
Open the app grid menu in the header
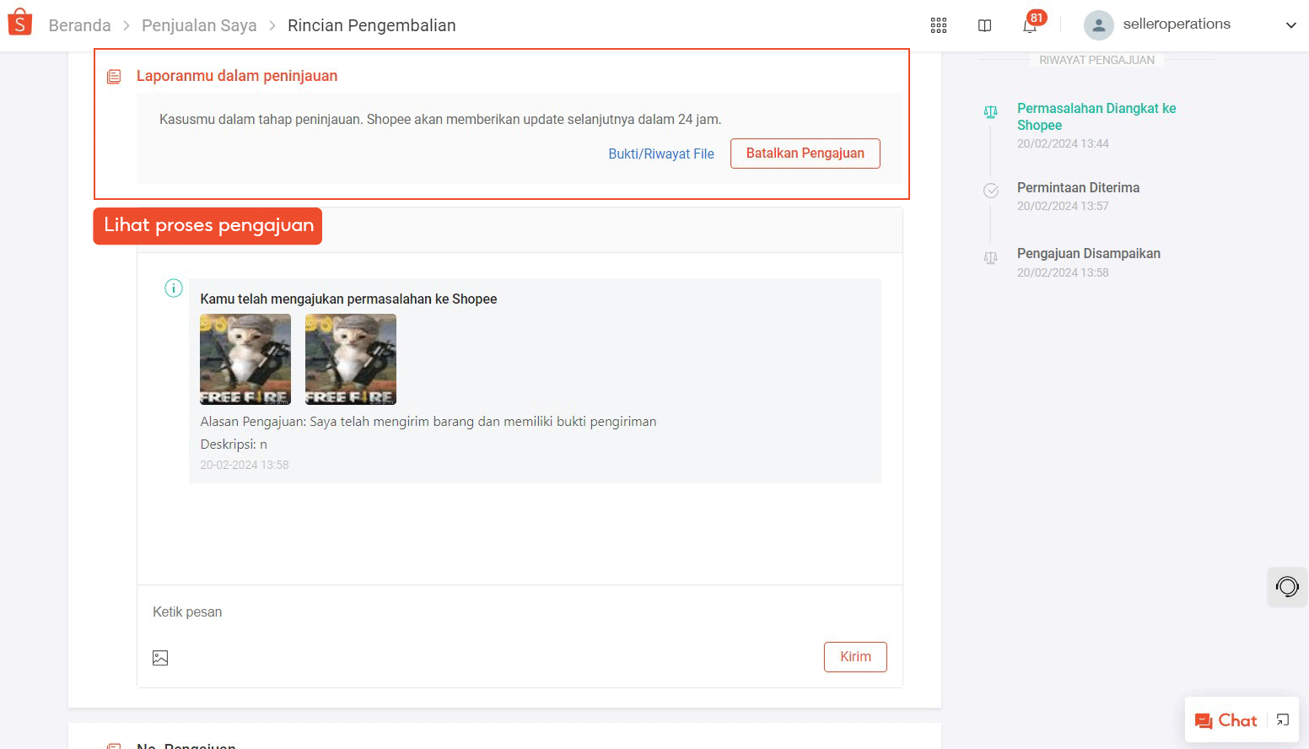[938, 25]
